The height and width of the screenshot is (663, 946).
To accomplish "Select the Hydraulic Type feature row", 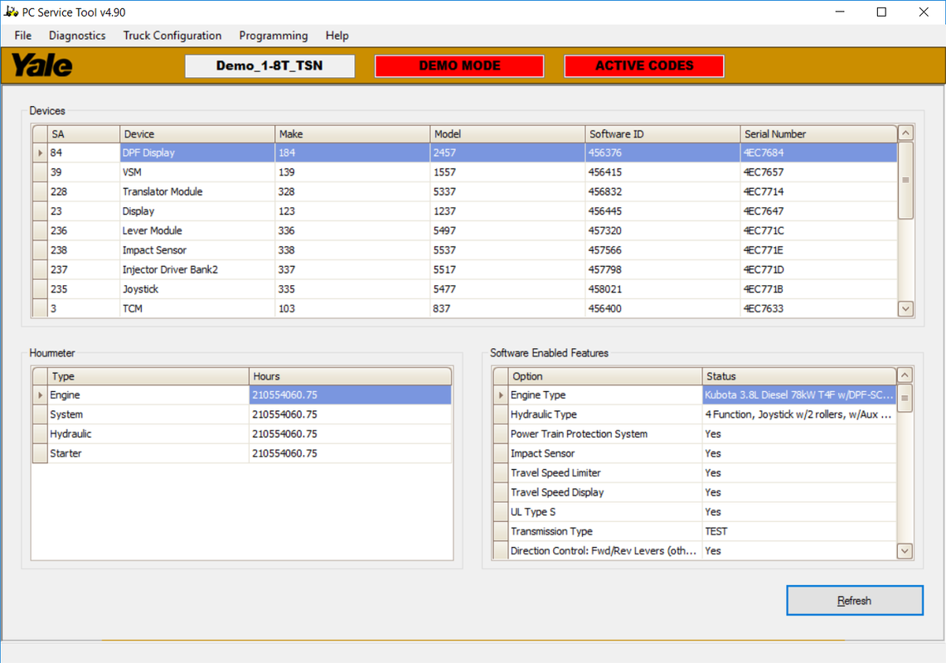I will click(695, 414).
